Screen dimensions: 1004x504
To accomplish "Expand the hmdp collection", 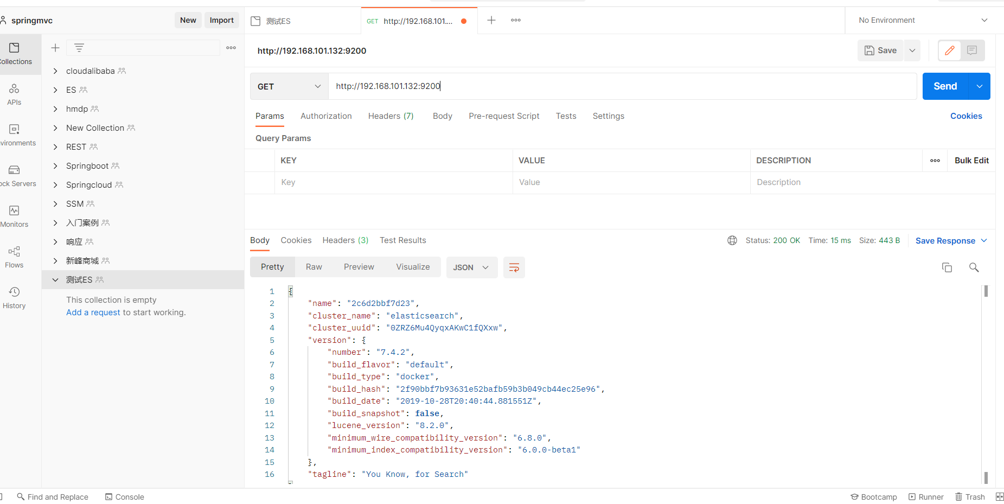I will coord(55,109).
